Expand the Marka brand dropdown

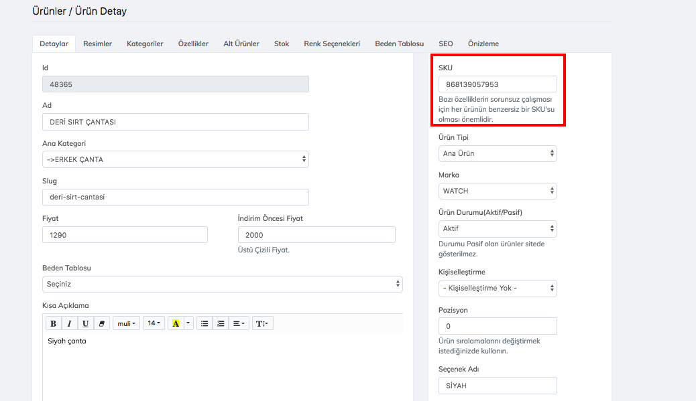tap(498, 191)
